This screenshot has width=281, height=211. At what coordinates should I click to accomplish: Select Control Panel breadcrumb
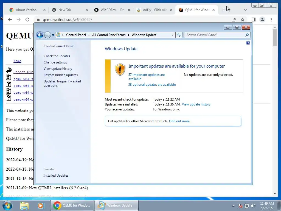click(76, 35)
